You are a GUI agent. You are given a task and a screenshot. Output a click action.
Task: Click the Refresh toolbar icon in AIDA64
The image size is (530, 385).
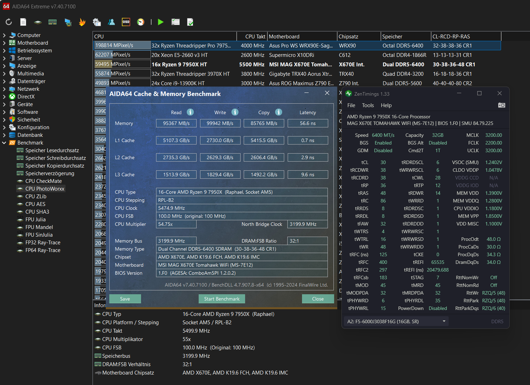9,22
